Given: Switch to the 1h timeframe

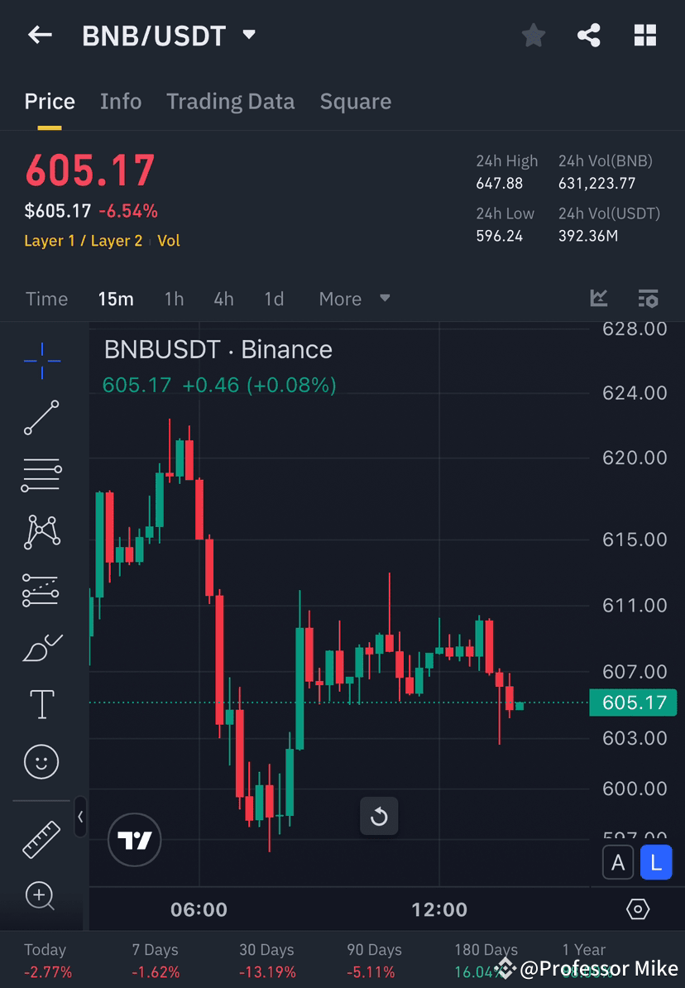Looking at the screenshot, I should coord(174,299).
